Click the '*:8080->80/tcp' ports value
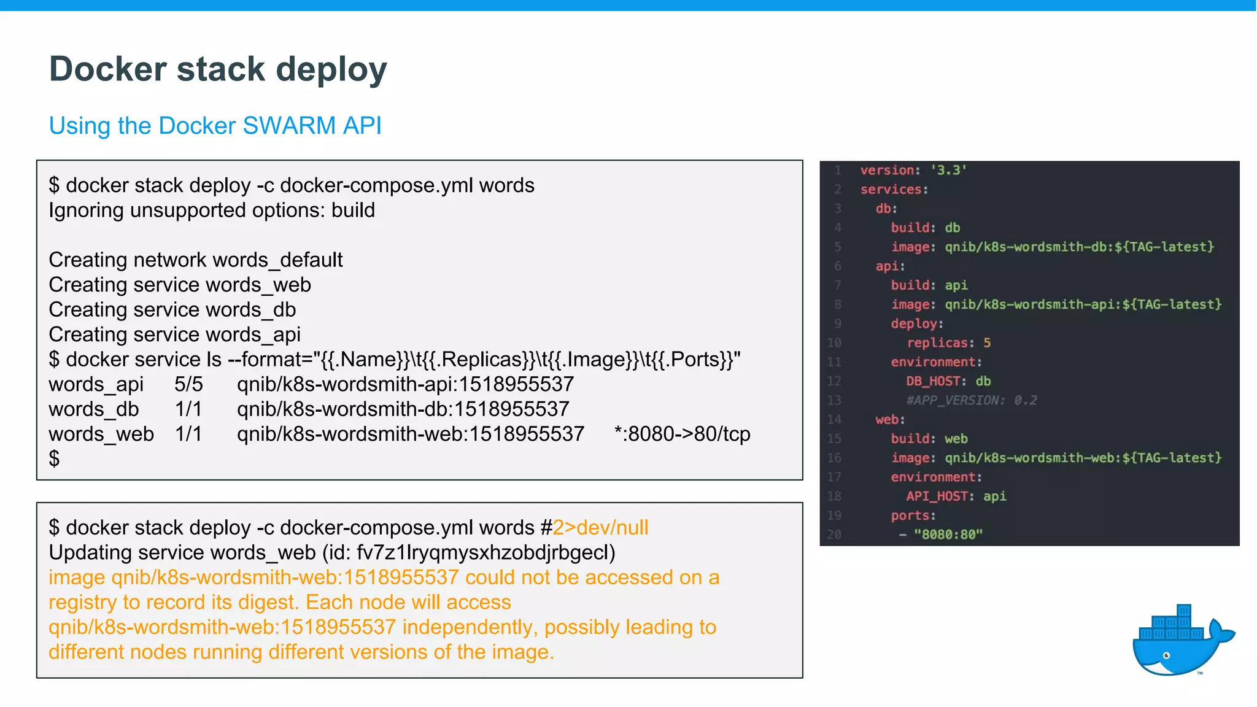The image size is (1257, 707). pyautogui.click(x=682, y=434)
